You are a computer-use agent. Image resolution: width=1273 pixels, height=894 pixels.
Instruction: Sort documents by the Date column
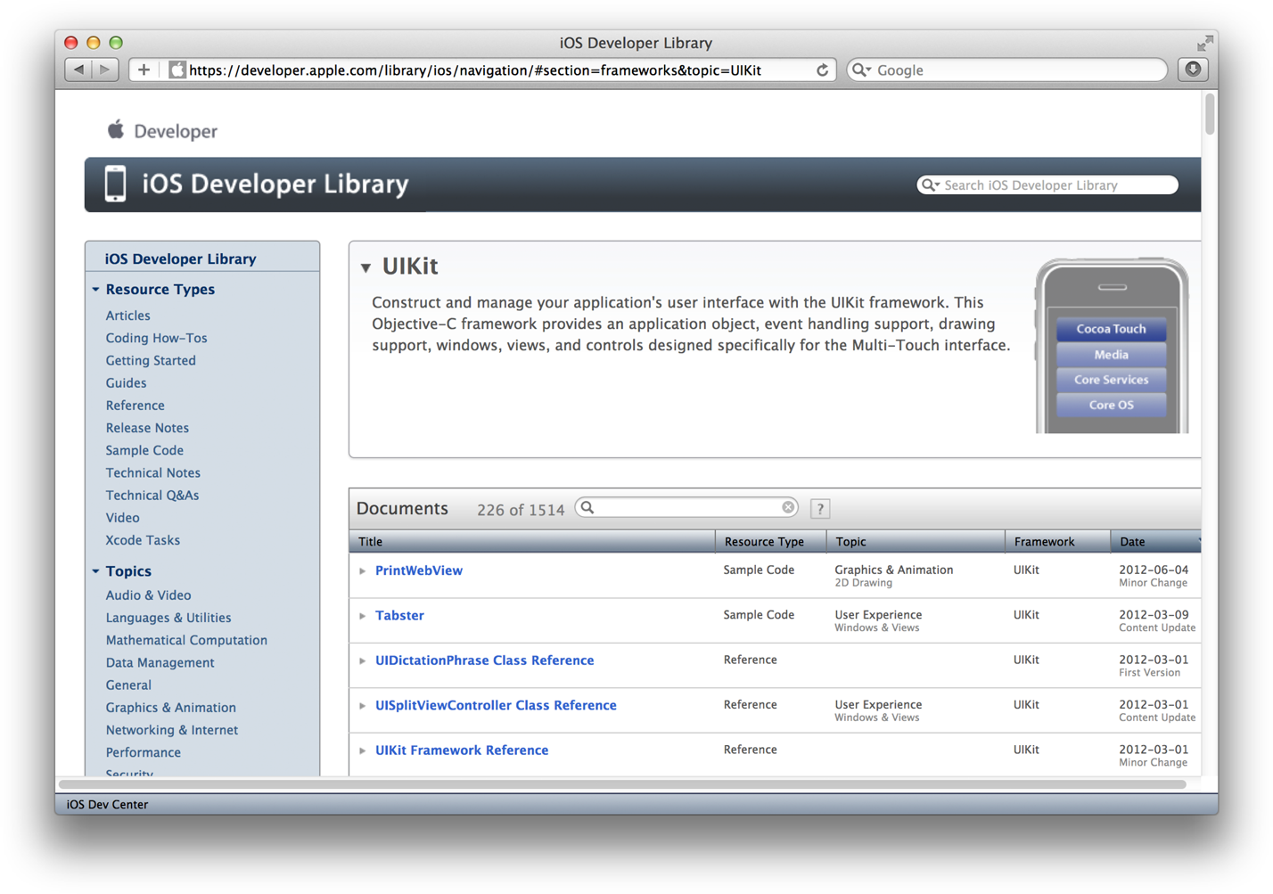click(1130, 541)
